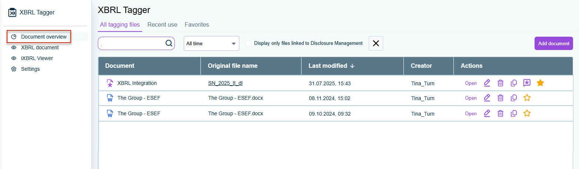Open the SN_2025_tt_dl file link
The image size is (579, 169).
225,83
